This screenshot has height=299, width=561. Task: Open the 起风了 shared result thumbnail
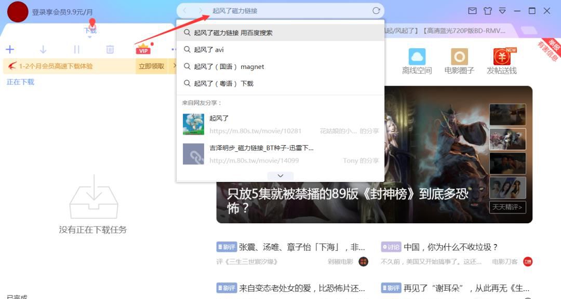(194, 124)
